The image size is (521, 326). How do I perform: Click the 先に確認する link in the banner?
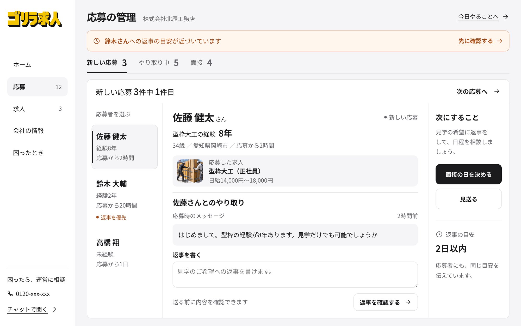point(476,41)
